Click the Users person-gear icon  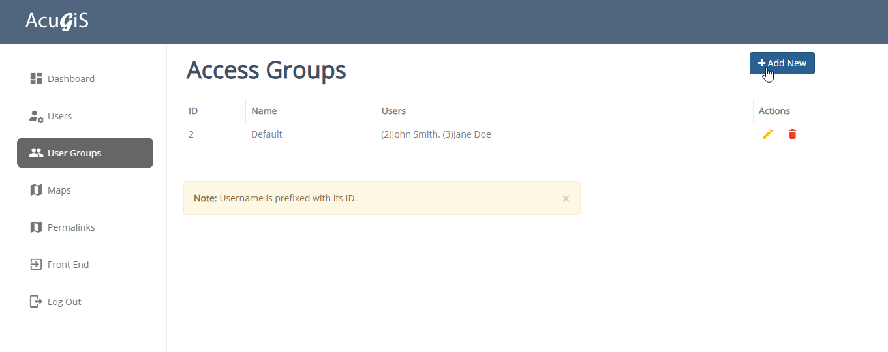pos(36,116)
